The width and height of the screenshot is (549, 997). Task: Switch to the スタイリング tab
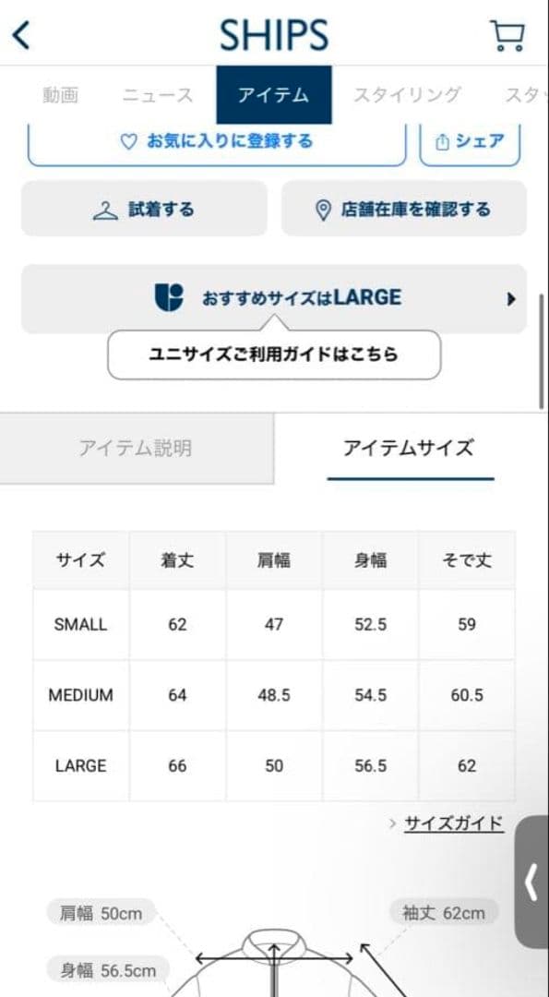(409, 94)
